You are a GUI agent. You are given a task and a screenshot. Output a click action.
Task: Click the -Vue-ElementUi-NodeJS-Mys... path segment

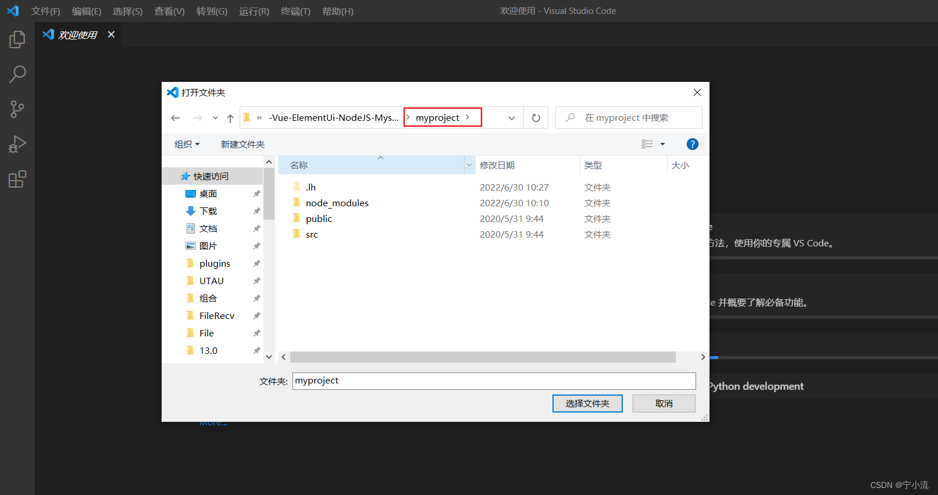click(334, 117)
